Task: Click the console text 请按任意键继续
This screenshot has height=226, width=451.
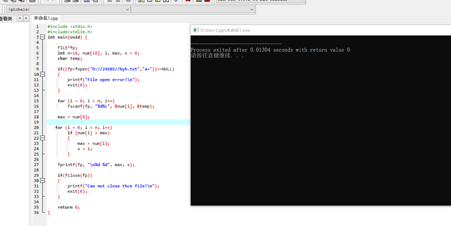Action: point(217,56)
